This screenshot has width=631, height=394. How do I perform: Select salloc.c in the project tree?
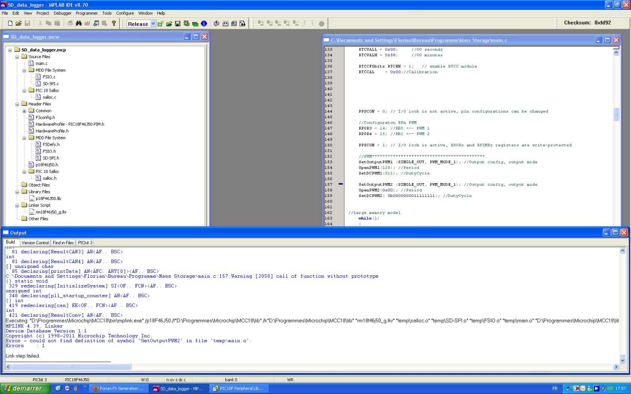(x=49, y=97)
